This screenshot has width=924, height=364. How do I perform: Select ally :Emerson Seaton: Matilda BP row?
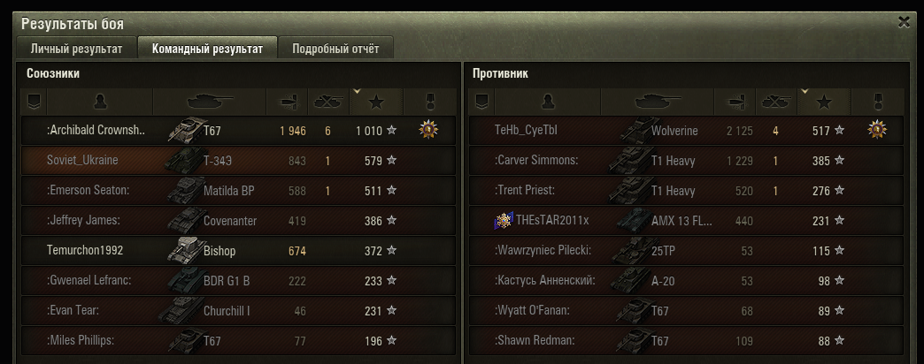[238, 190]
